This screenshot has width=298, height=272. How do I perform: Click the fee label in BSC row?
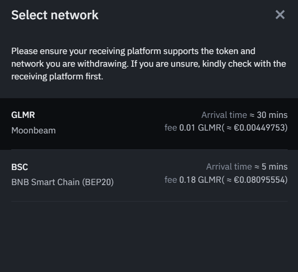[x=171, y=179]
